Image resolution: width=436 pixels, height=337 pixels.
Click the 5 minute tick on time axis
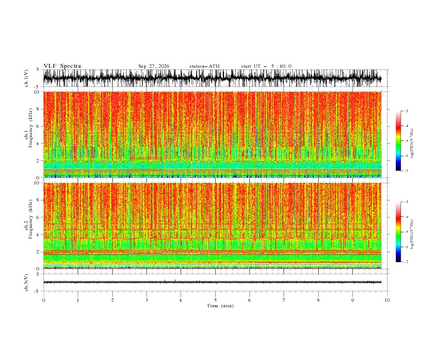coord(215,300)
